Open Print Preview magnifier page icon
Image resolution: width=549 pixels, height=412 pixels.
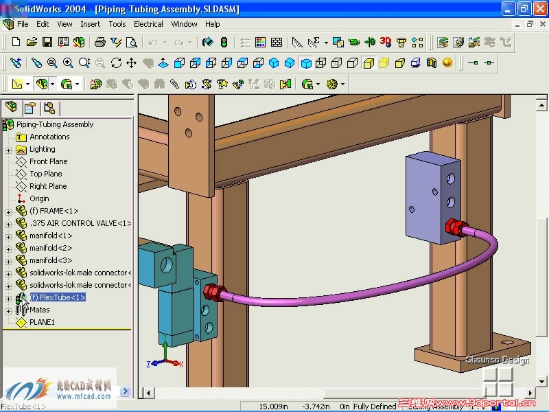[132, 42]
